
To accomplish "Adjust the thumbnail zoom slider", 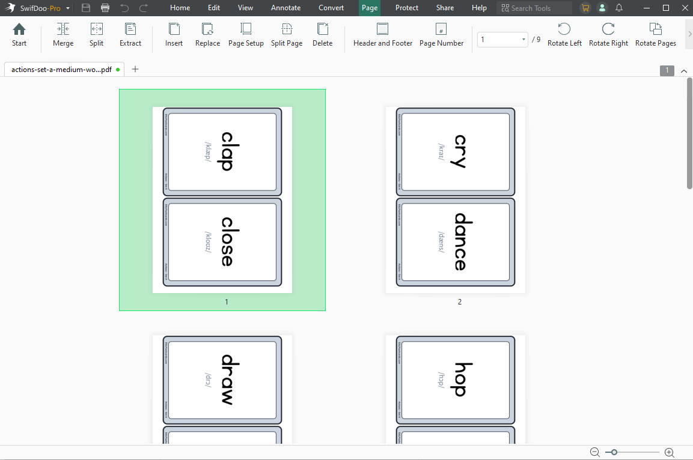I will (x=614, y=452).
